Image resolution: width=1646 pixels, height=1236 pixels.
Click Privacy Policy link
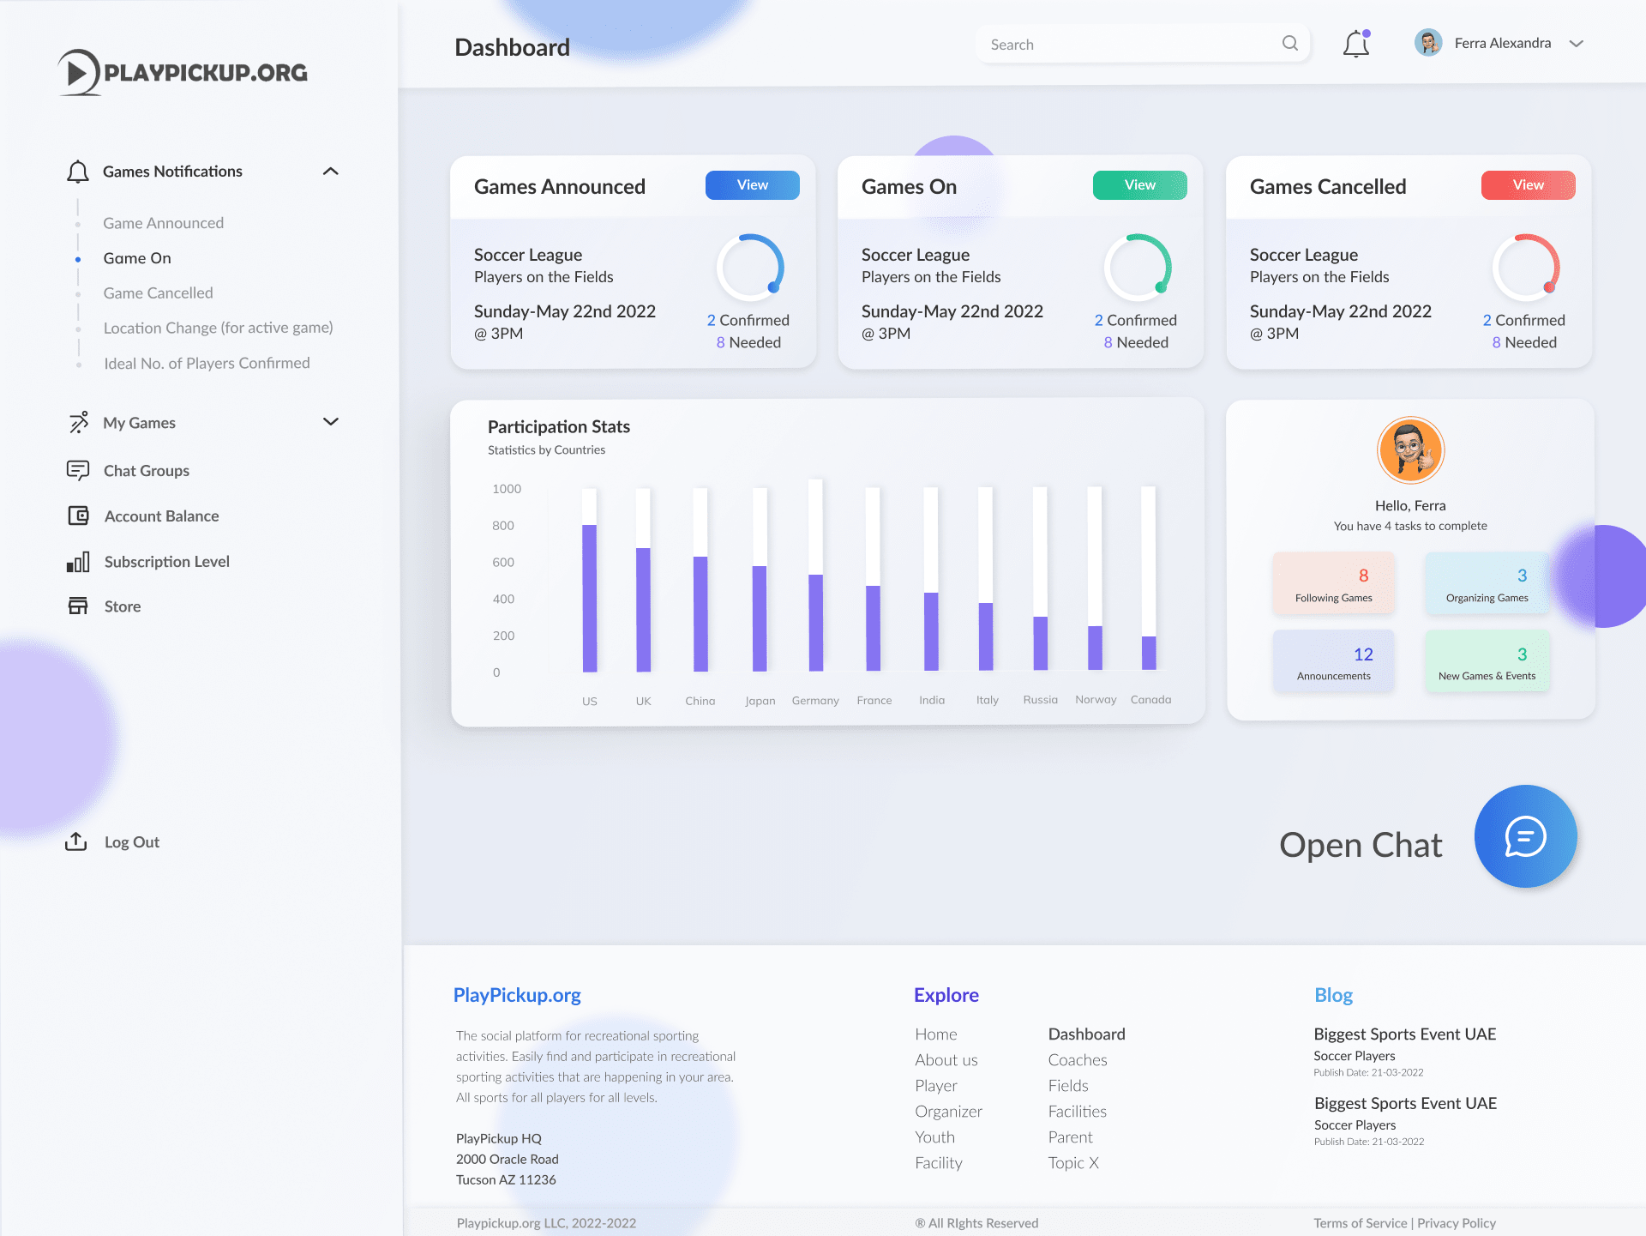pyautogui.click(x=1457, y=1223)
